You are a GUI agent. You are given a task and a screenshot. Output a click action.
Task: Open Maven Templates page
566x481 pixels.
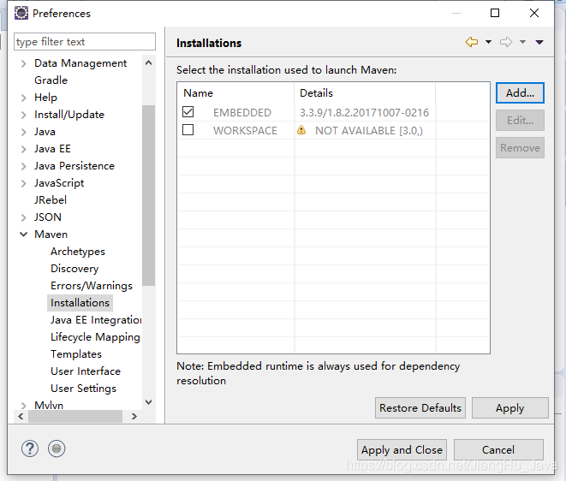pyautogui.click(x=76, y=354)
